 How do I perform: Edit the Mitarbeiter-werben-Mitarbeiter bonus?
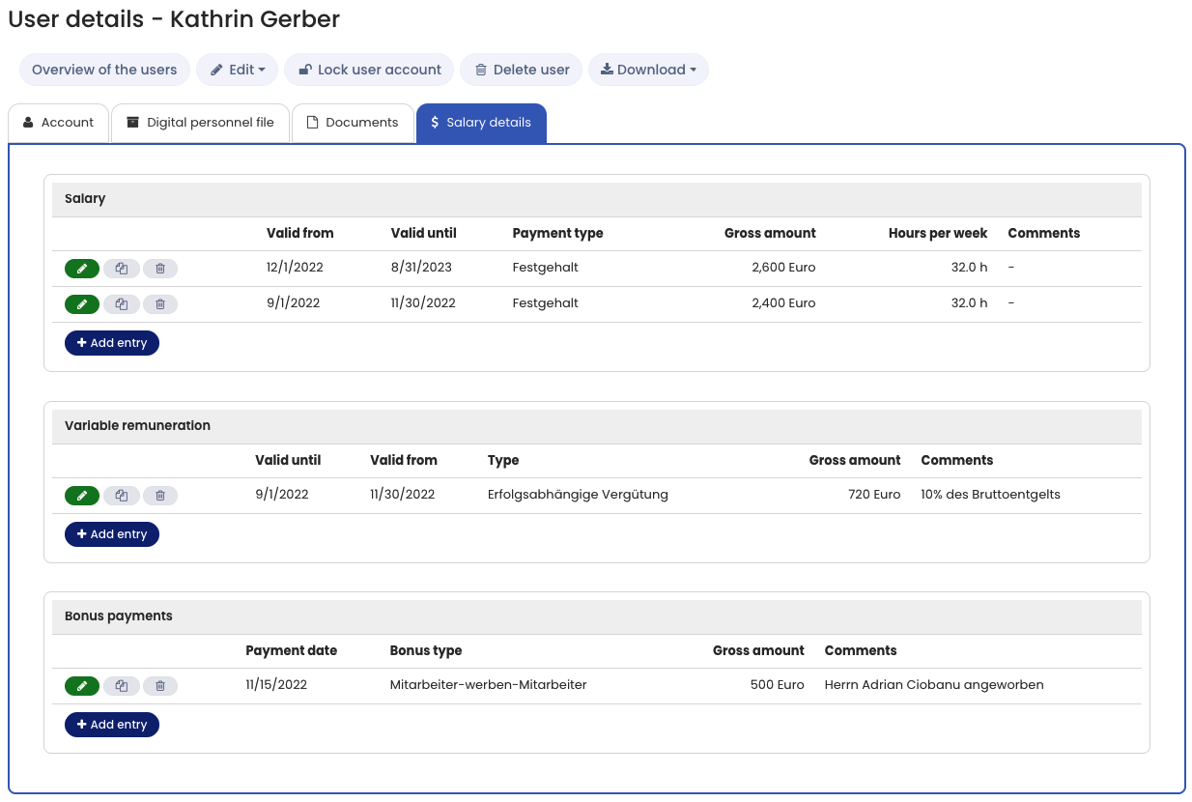pyautogui.click(x=82, y=686)
